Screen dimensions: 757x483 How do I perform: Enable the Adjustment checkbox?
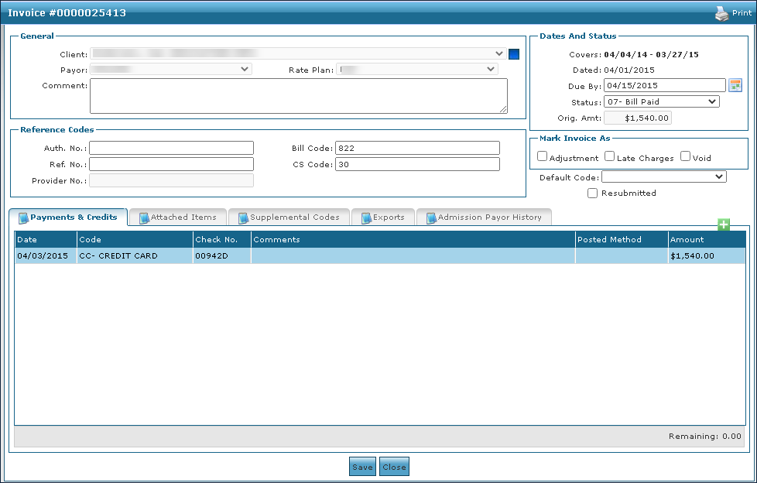point(543,157)
